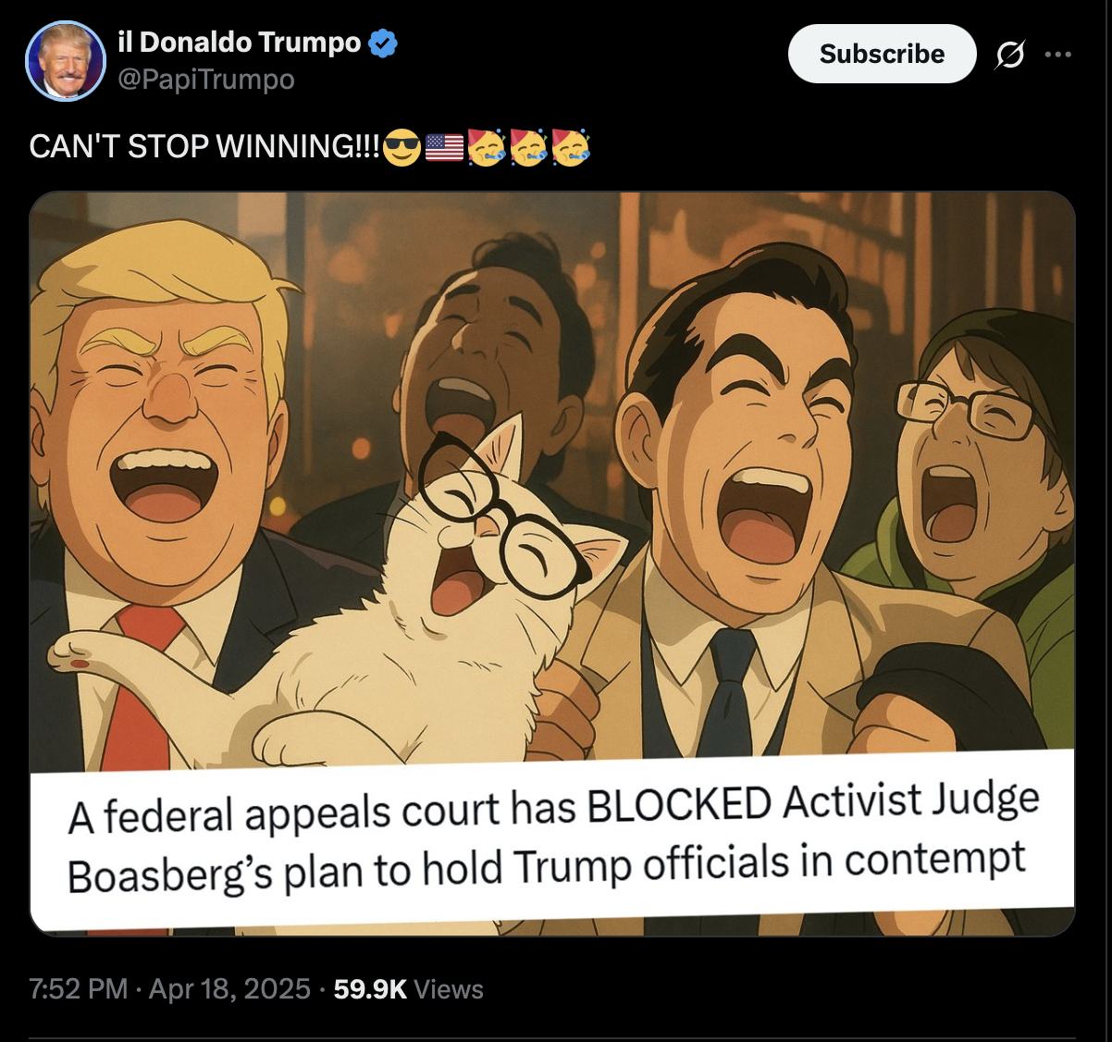This screenshot has width=1112, height=1042.
Task: Click the American flag emoji
Action: tap(445, 147)
